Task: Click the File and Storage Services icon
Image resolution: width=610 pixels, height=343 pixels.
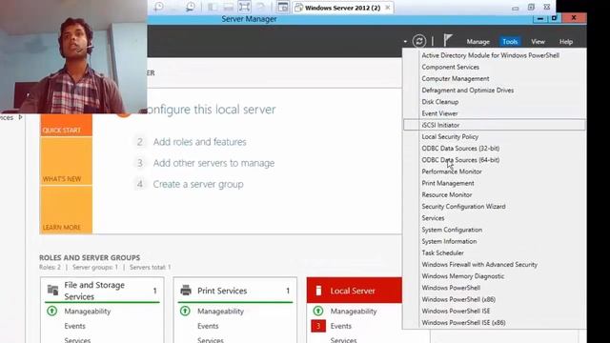Action: tap(52, 290)
